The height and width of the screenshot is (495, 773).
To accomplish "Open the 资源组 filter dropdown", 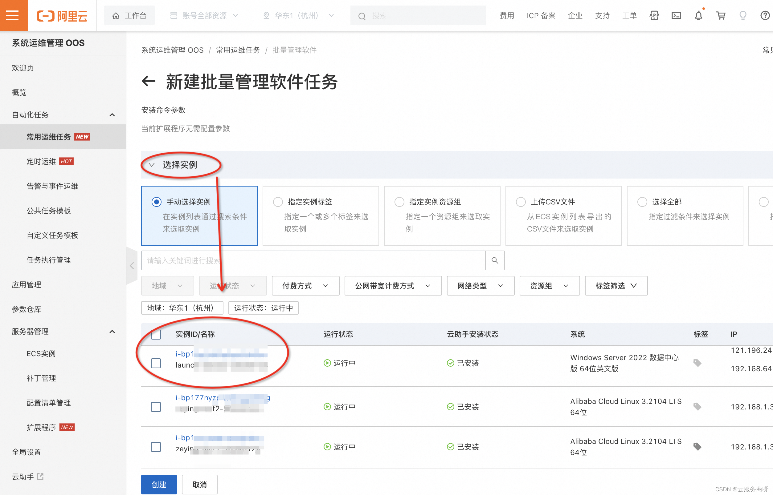I will (x=549, y=285).
